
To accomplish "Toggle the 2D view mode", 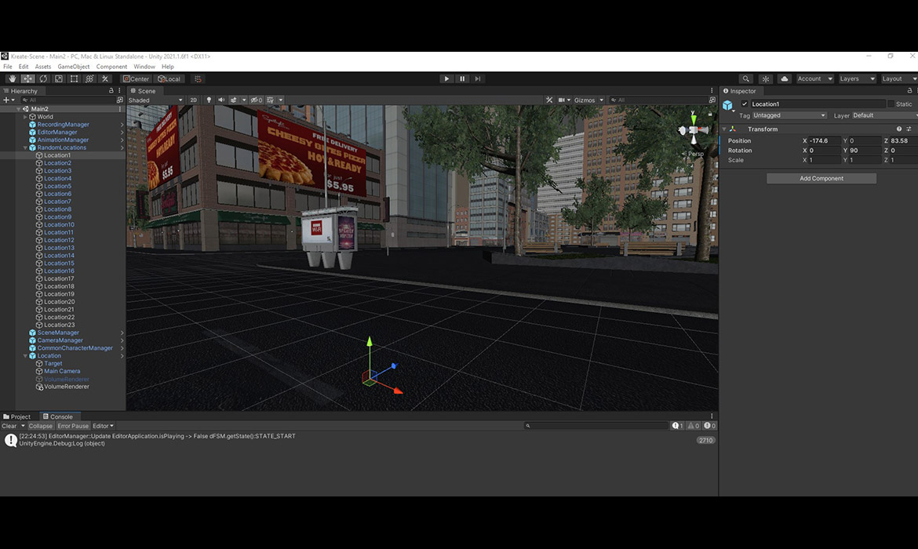I will pos(193,100).
